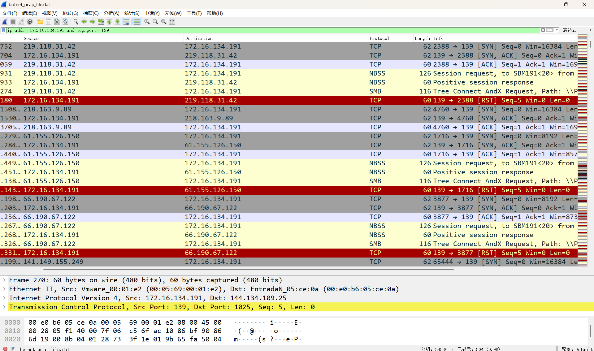Open the 无线(W) menu
The height and width of the screenshot is (351, 594).
coord(173,13)
